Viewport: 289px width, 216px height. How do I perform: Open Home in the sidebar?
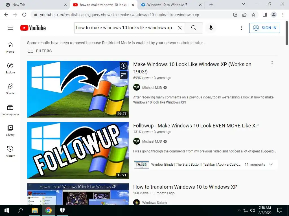10,48
